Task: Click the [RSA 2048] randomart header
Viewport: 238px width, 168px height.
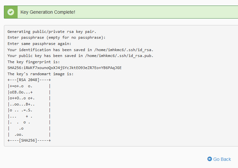Action: point(29,80)
